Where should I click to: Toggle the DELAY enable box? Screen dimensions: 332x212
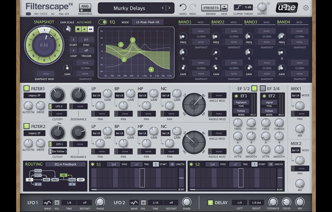[210, 203]
